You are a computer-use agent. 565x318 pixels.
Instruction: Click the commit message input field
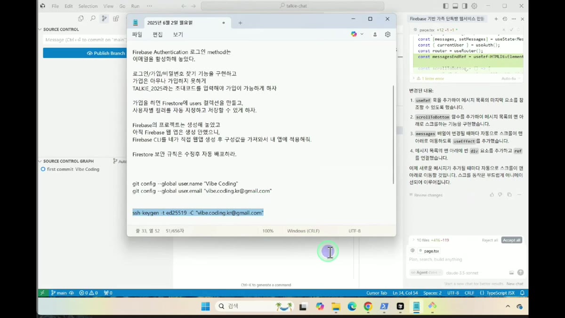(85, 40)
